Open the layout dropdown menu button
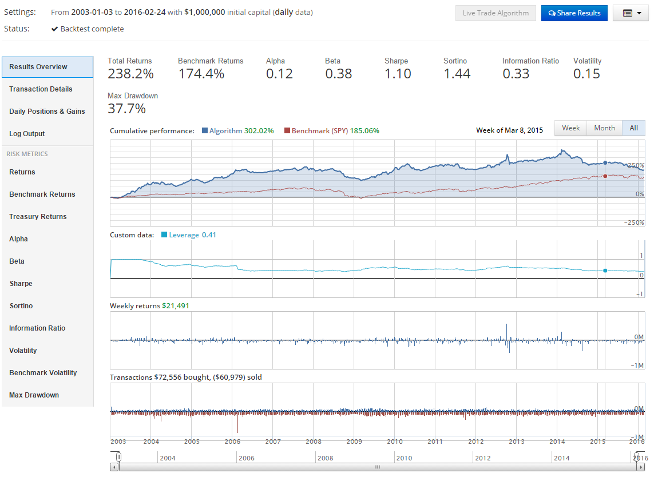This screenshot has height=477, width=654. tap(630, 13)
